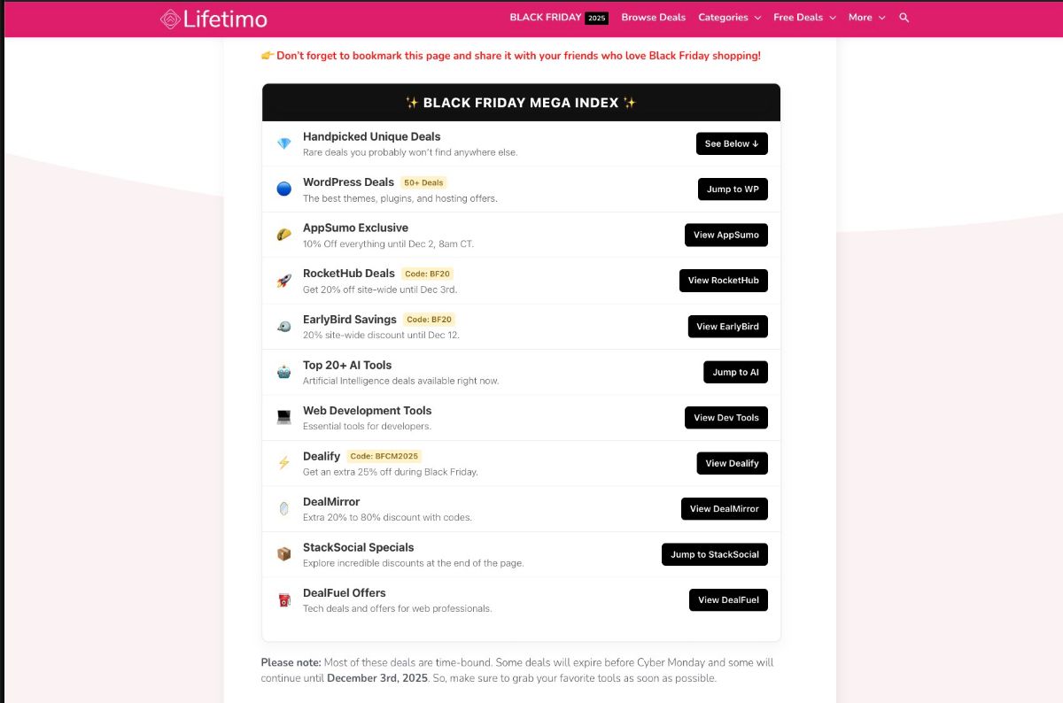Click the View EarlyBird button

pyautogui.click(x=727, y=326)
